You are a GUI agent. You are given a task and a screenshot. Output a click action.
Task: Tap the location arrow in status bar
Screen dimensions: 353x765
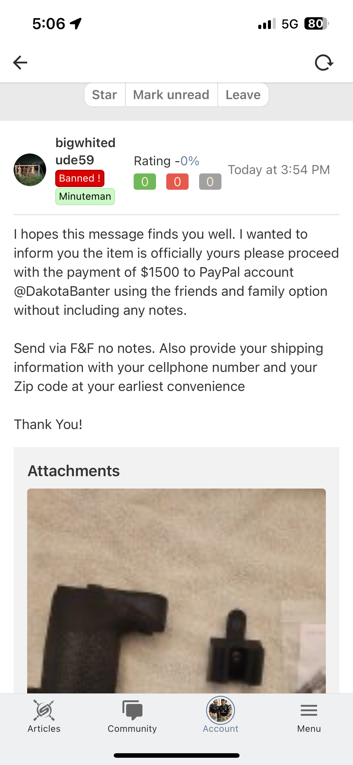[x=76, y=24]
